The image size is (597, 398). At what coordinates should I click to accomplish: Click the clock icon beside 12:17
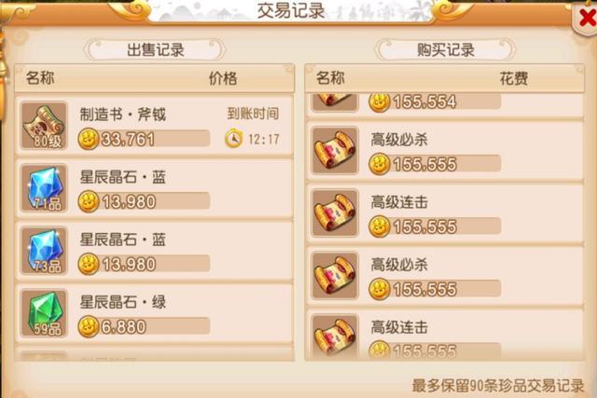233,139
